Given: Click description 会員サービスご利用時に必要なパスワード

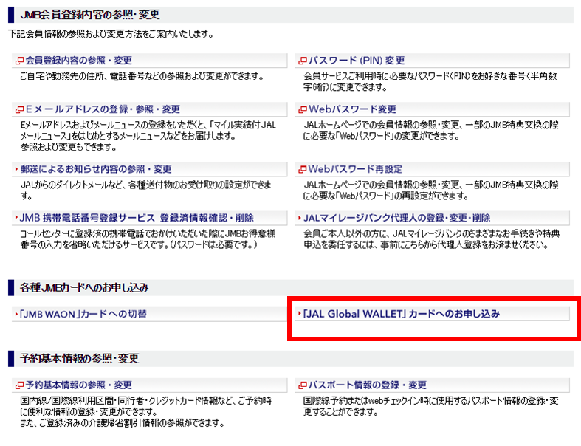Looking at the screenshot, I should click(430, 81).
